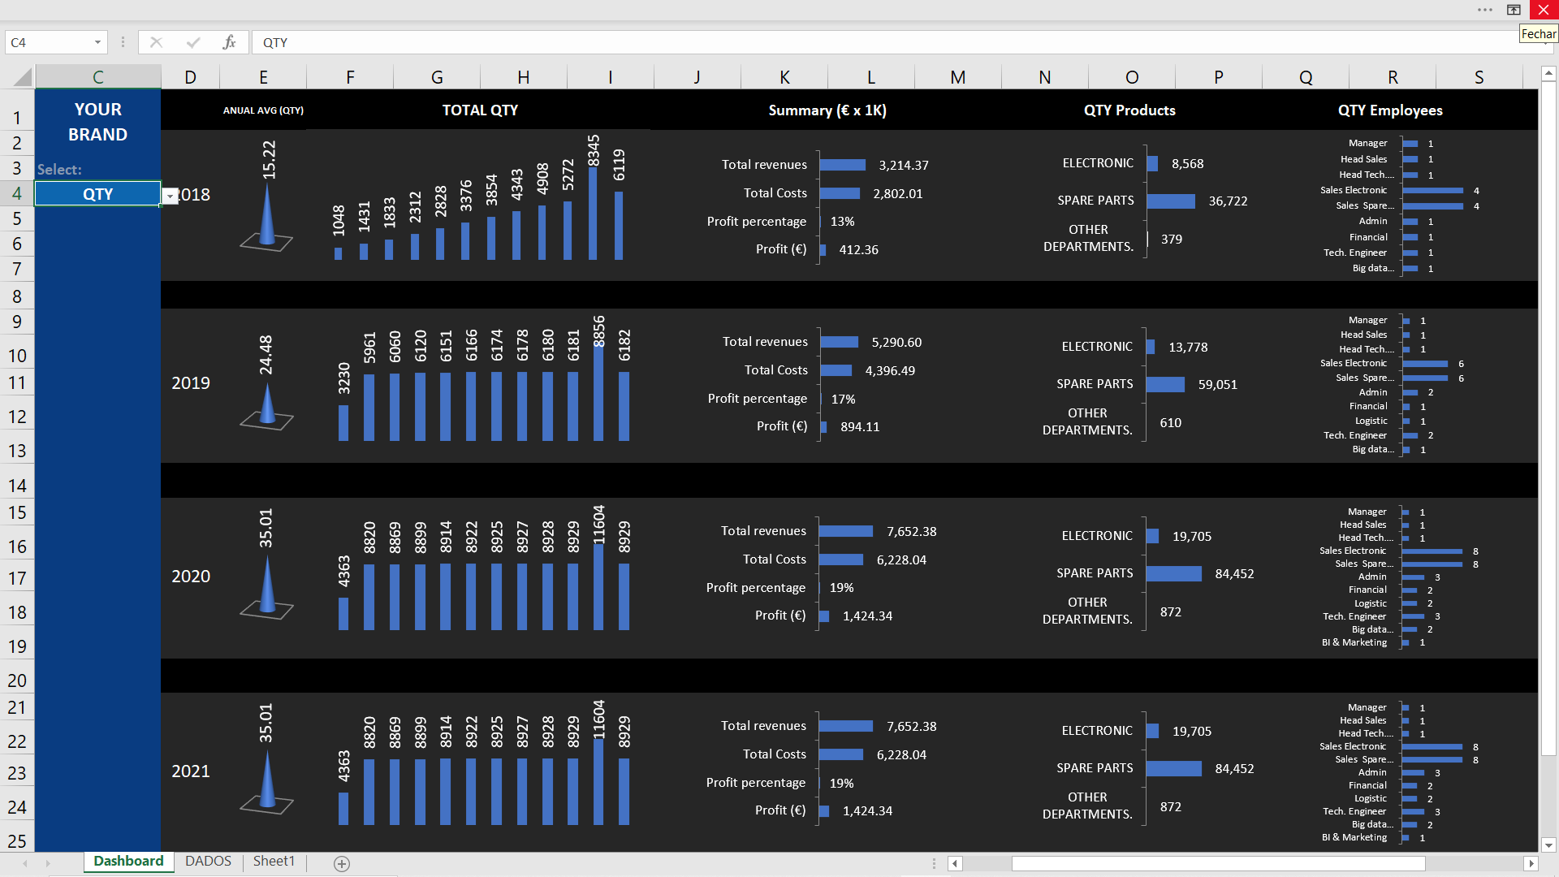This screenshot has height=877, width=1559.
Task: Click the Cancel entry X icon
Action: (x=156, y=42)
